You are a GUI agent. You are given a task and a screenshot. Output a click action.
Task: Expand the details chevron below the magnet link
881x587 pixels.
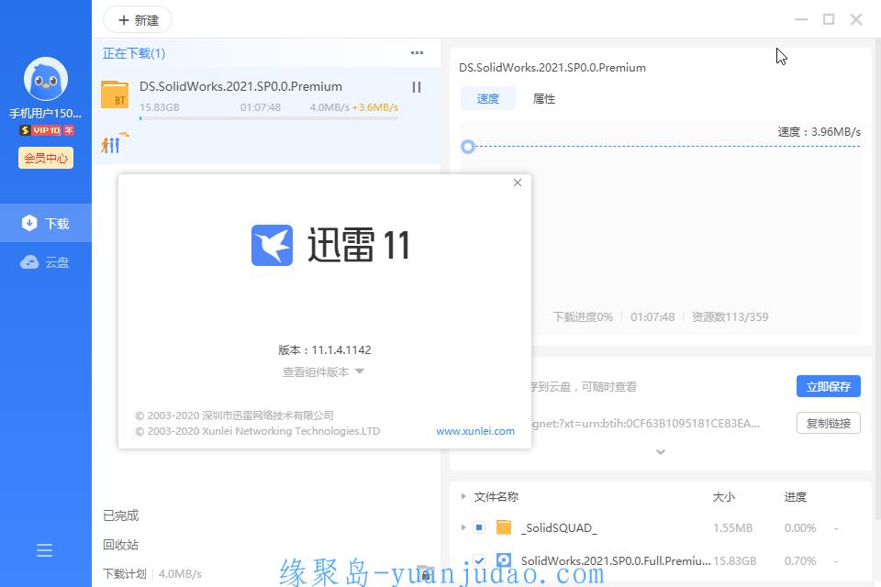[661, 451]
